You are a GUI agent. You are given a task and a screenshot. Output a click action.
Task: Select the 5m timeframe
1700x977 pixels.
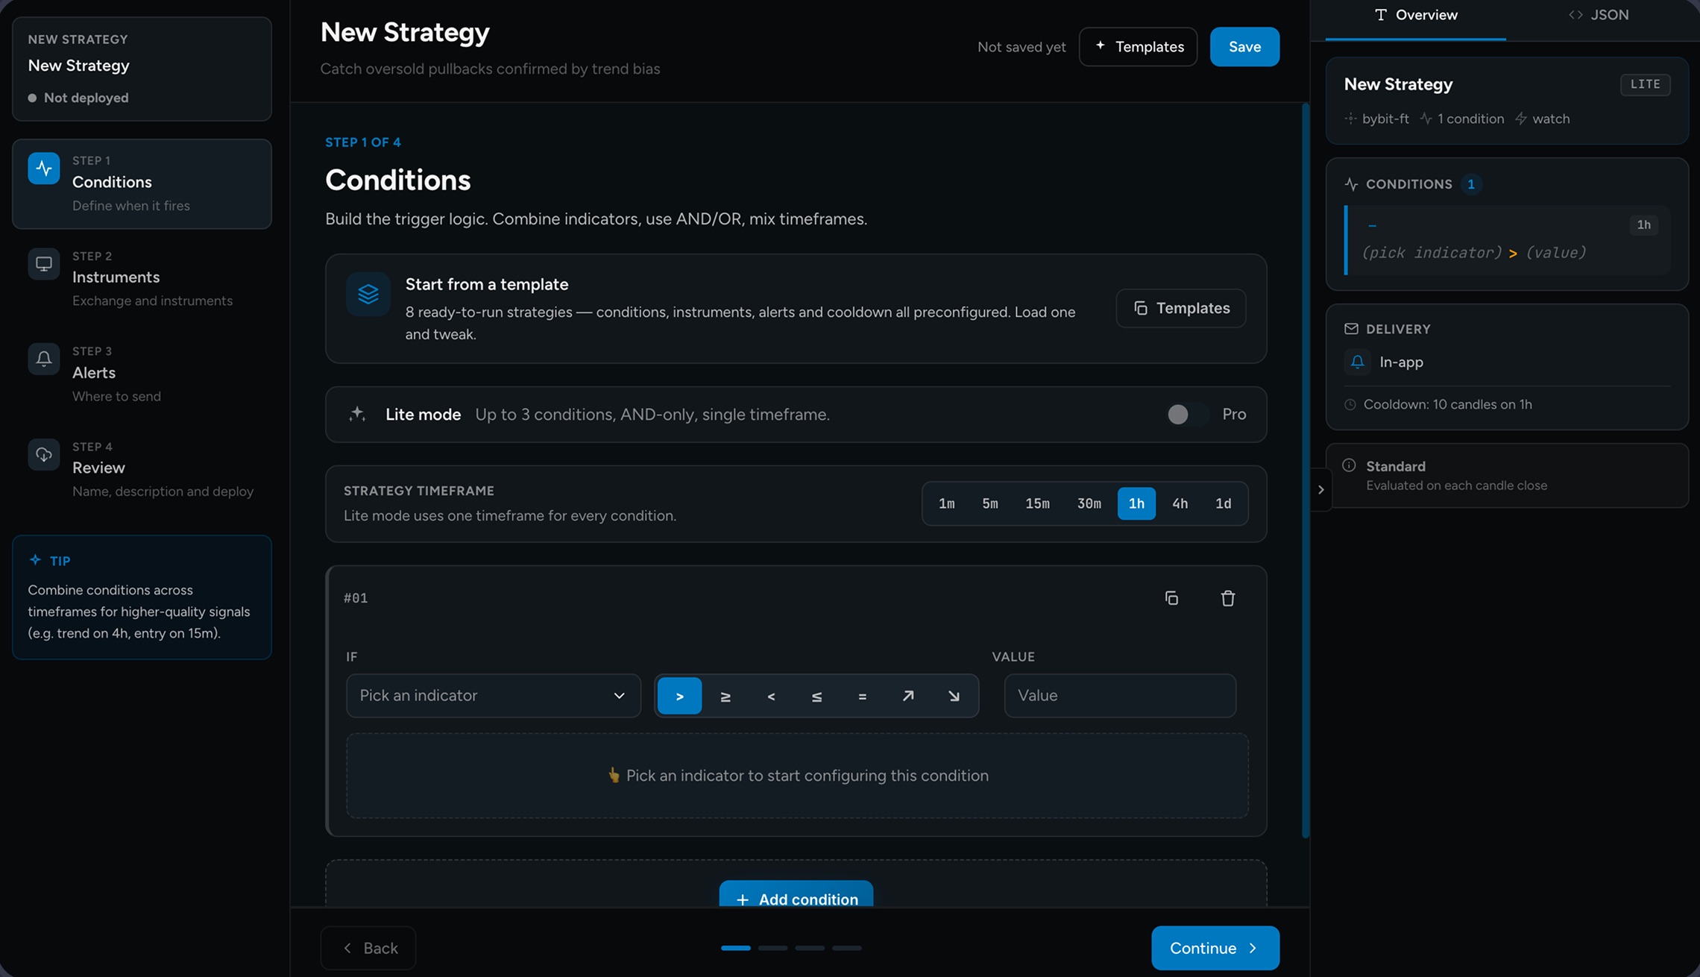[990, 503]
